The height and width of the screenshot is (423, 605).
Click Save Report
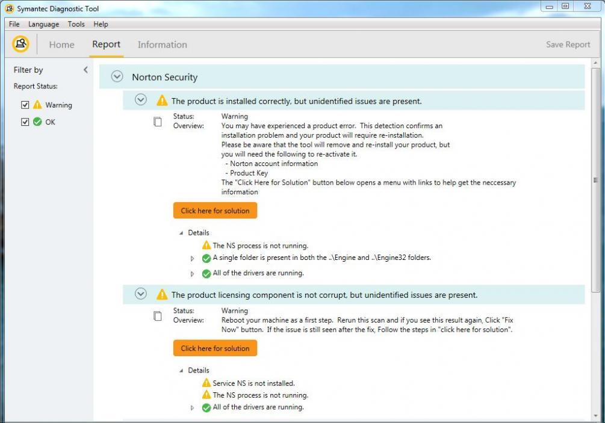tap(568, 44)
